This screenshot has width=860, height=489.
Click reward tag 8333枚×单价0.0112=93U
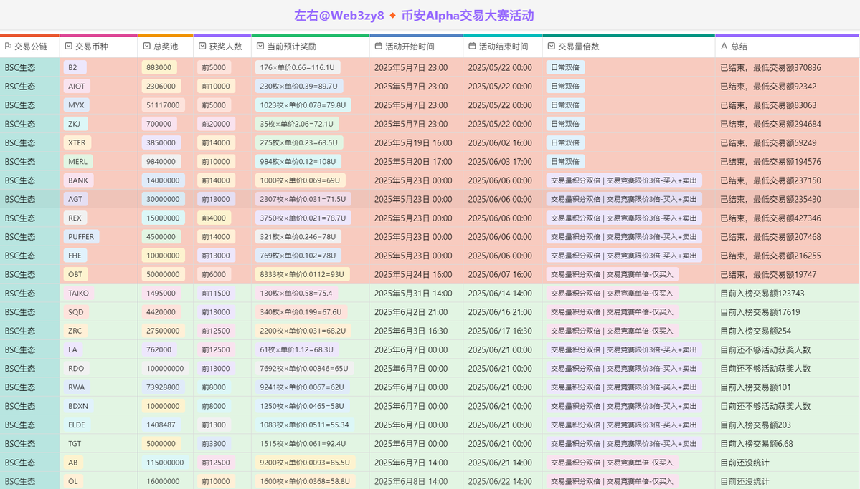[x=302, y=274]
